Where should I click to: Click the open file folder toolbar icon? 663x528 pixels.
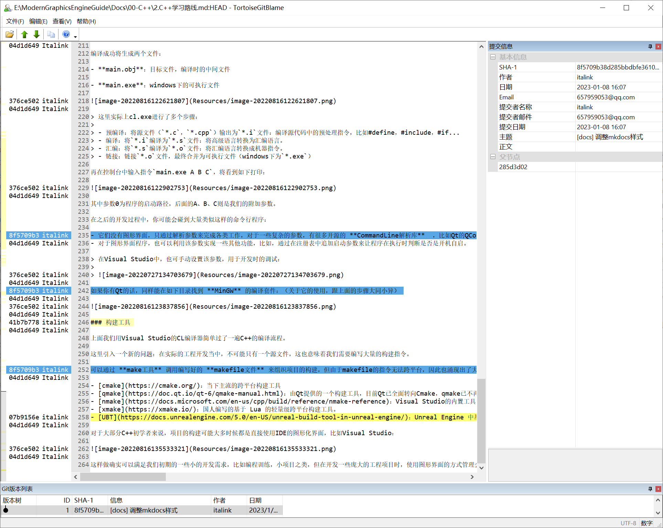click(x=10, y=34)
